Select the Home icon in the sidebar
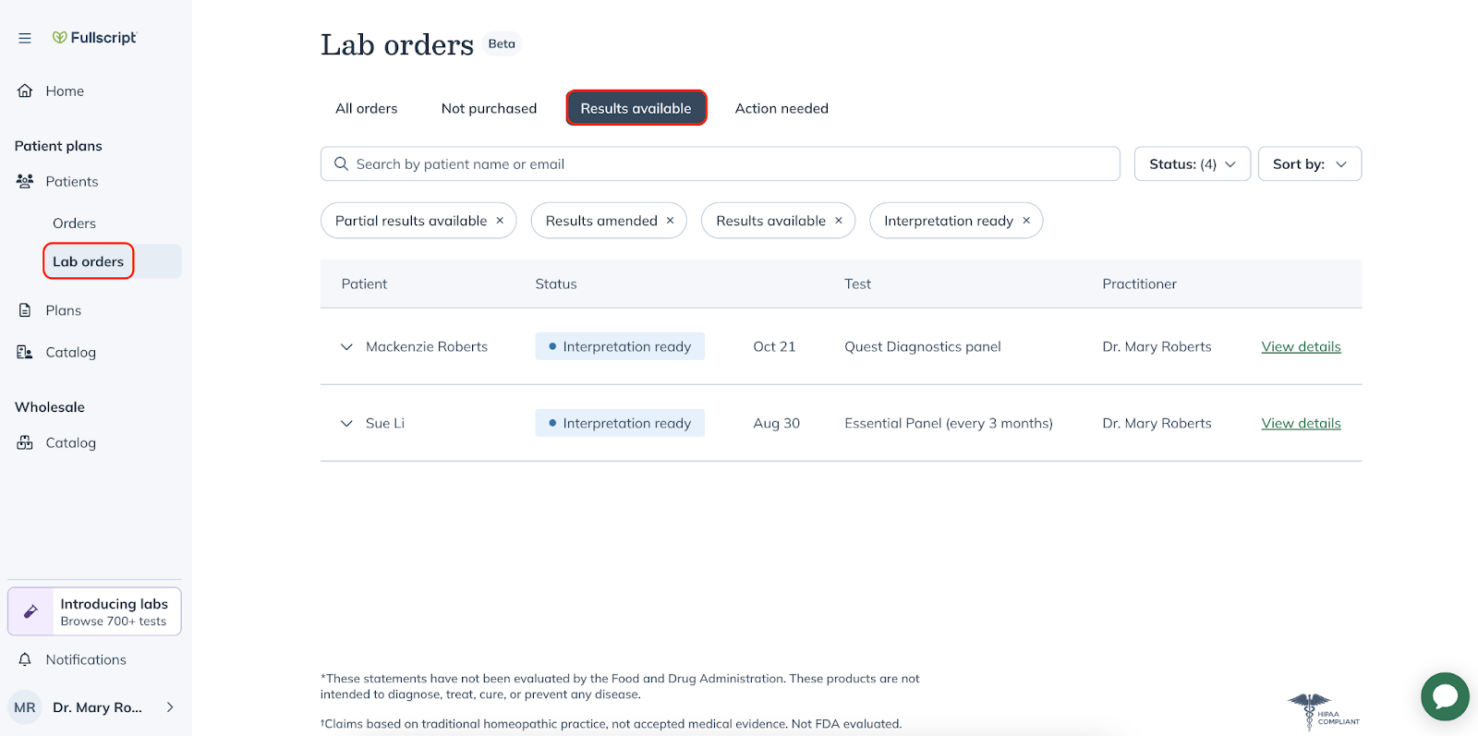 [25, 90]
